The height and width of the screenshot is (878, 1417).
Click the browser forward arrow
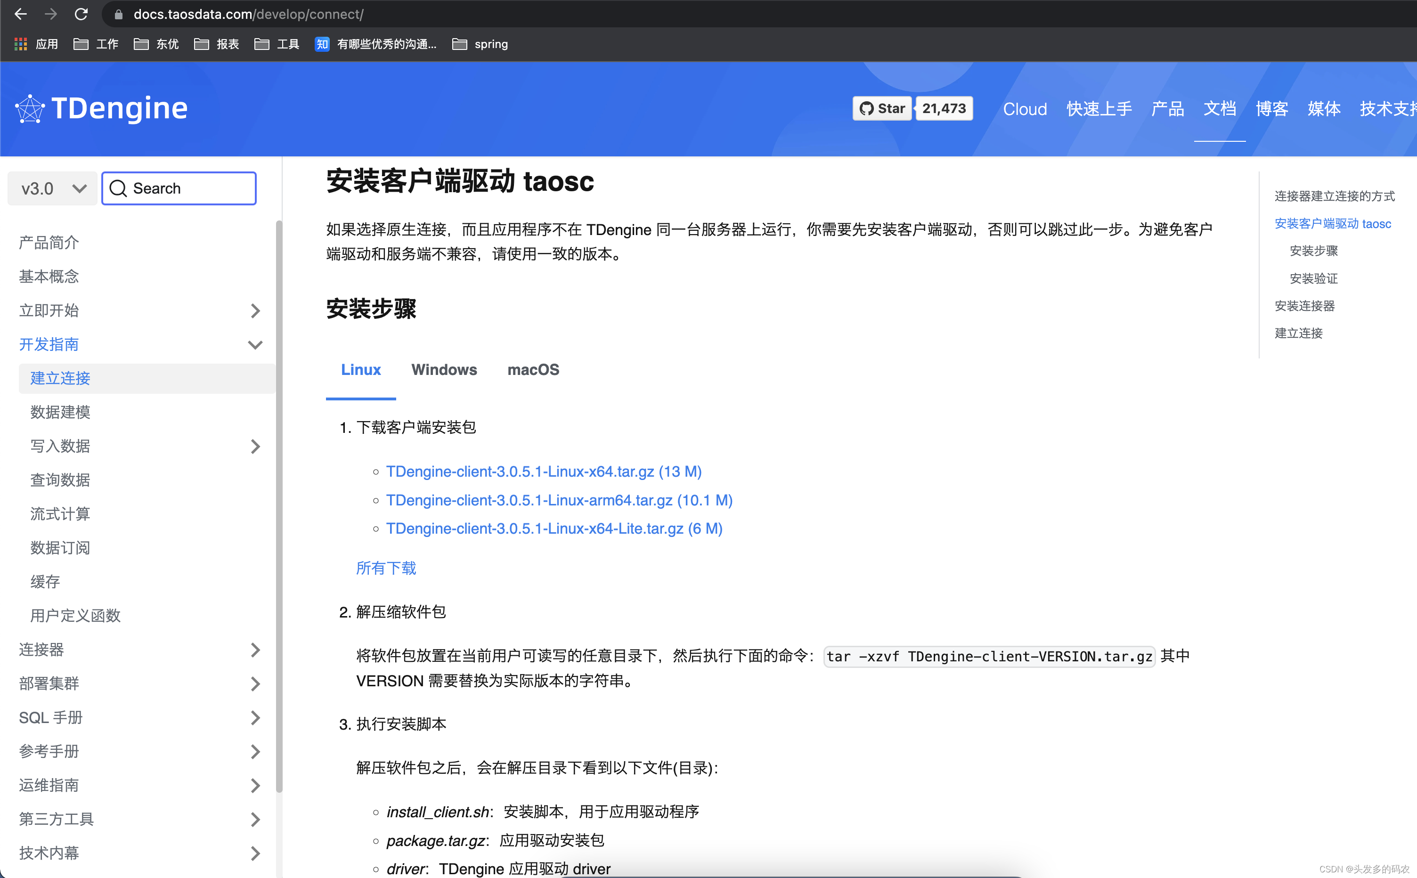tap(51, 14)
